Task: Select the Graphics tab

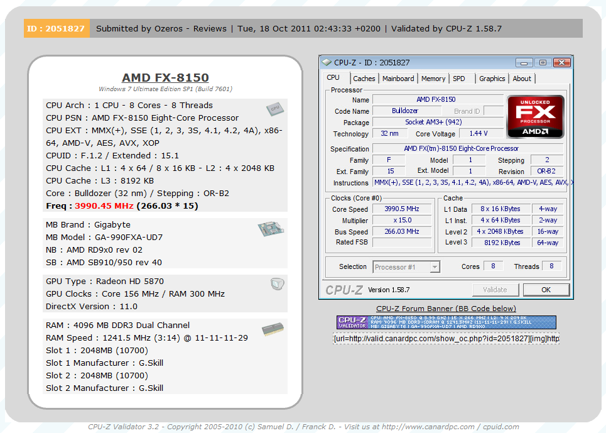Action: [x=492, y=79]
